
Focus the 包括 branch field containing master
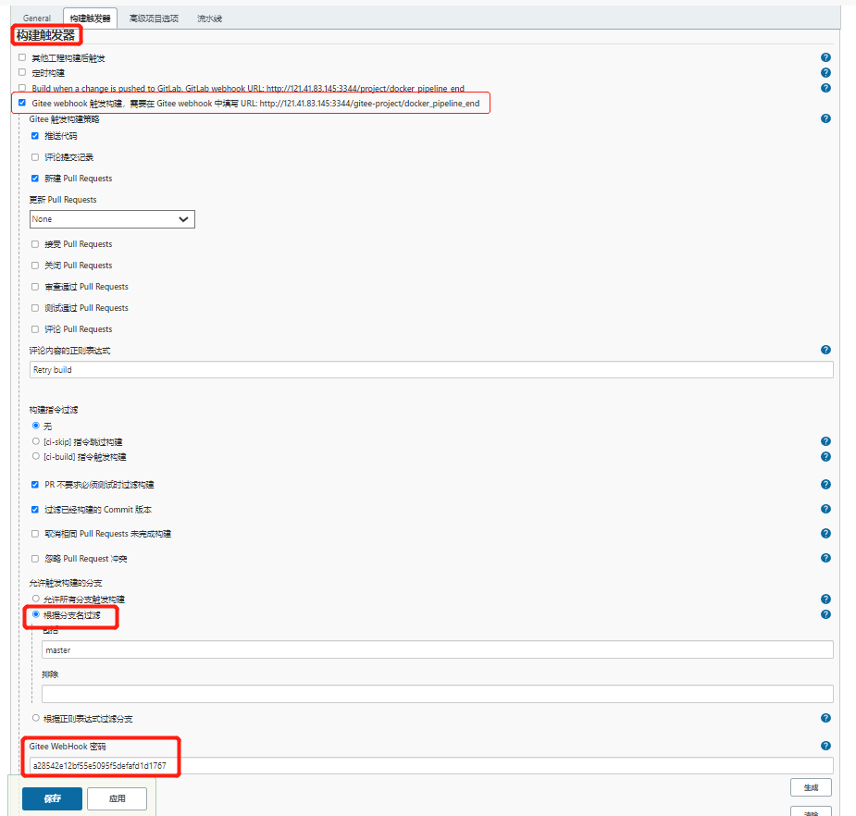[438, 650]
